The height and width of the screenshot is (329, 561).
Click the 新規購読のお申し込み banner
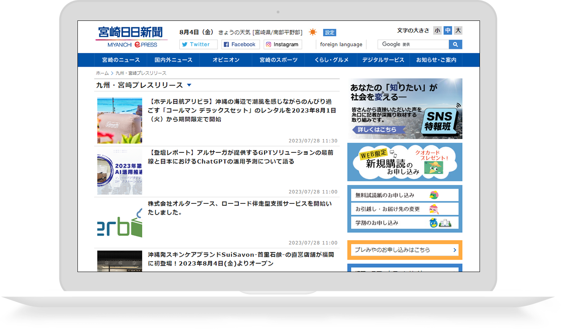405,162
